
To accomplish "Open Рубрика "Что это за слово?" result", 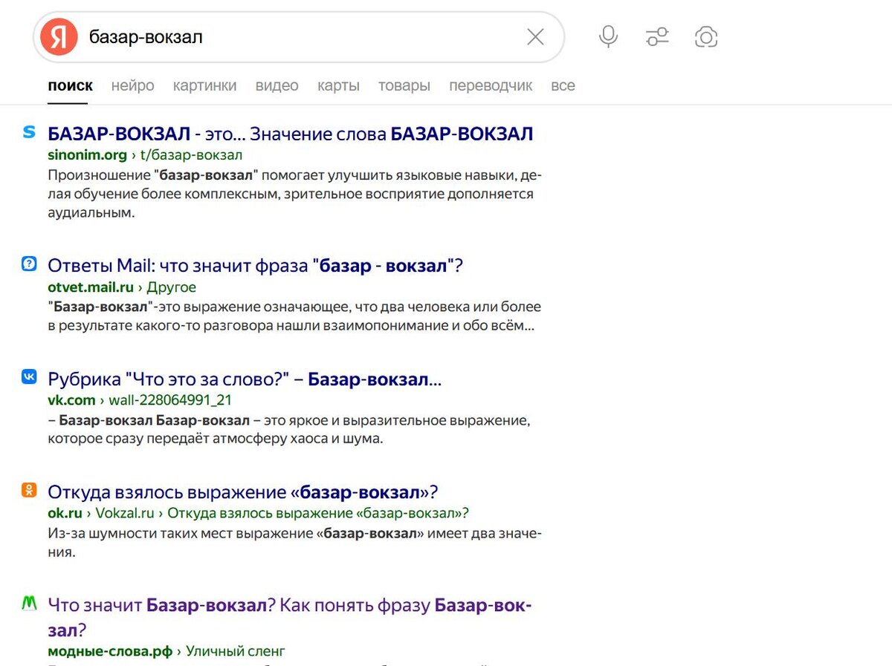I will [x=245, y=379].
